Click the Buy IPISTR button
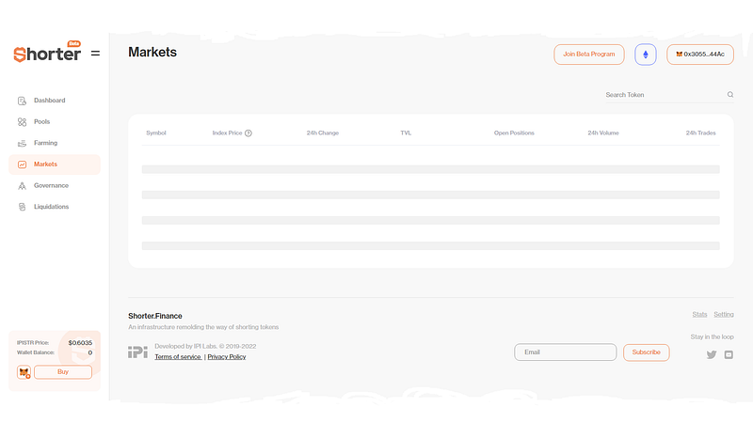 point(63,372)
